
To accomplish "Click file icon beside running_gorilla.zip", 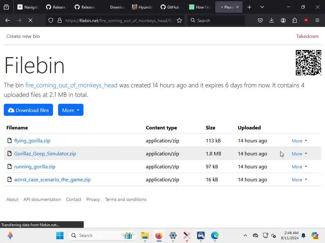I will pyautogui.click(x=9, y=166).
